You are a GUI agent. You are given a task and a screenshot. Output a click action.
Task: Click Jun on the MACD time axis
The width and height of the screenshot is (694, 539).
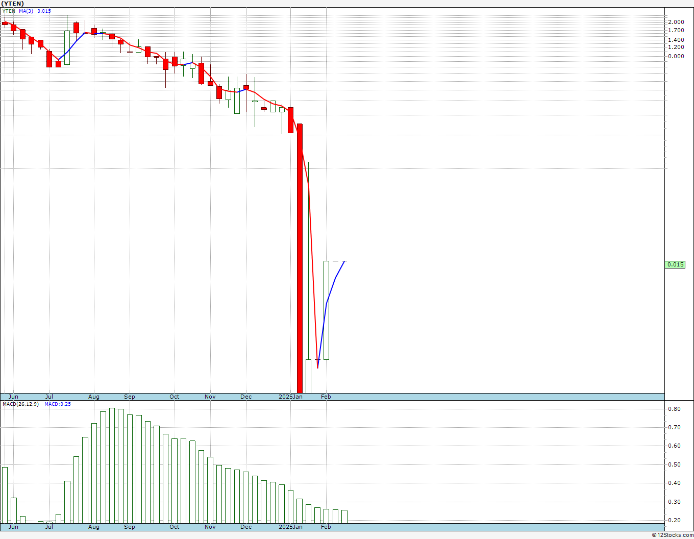tap(13, 527)
